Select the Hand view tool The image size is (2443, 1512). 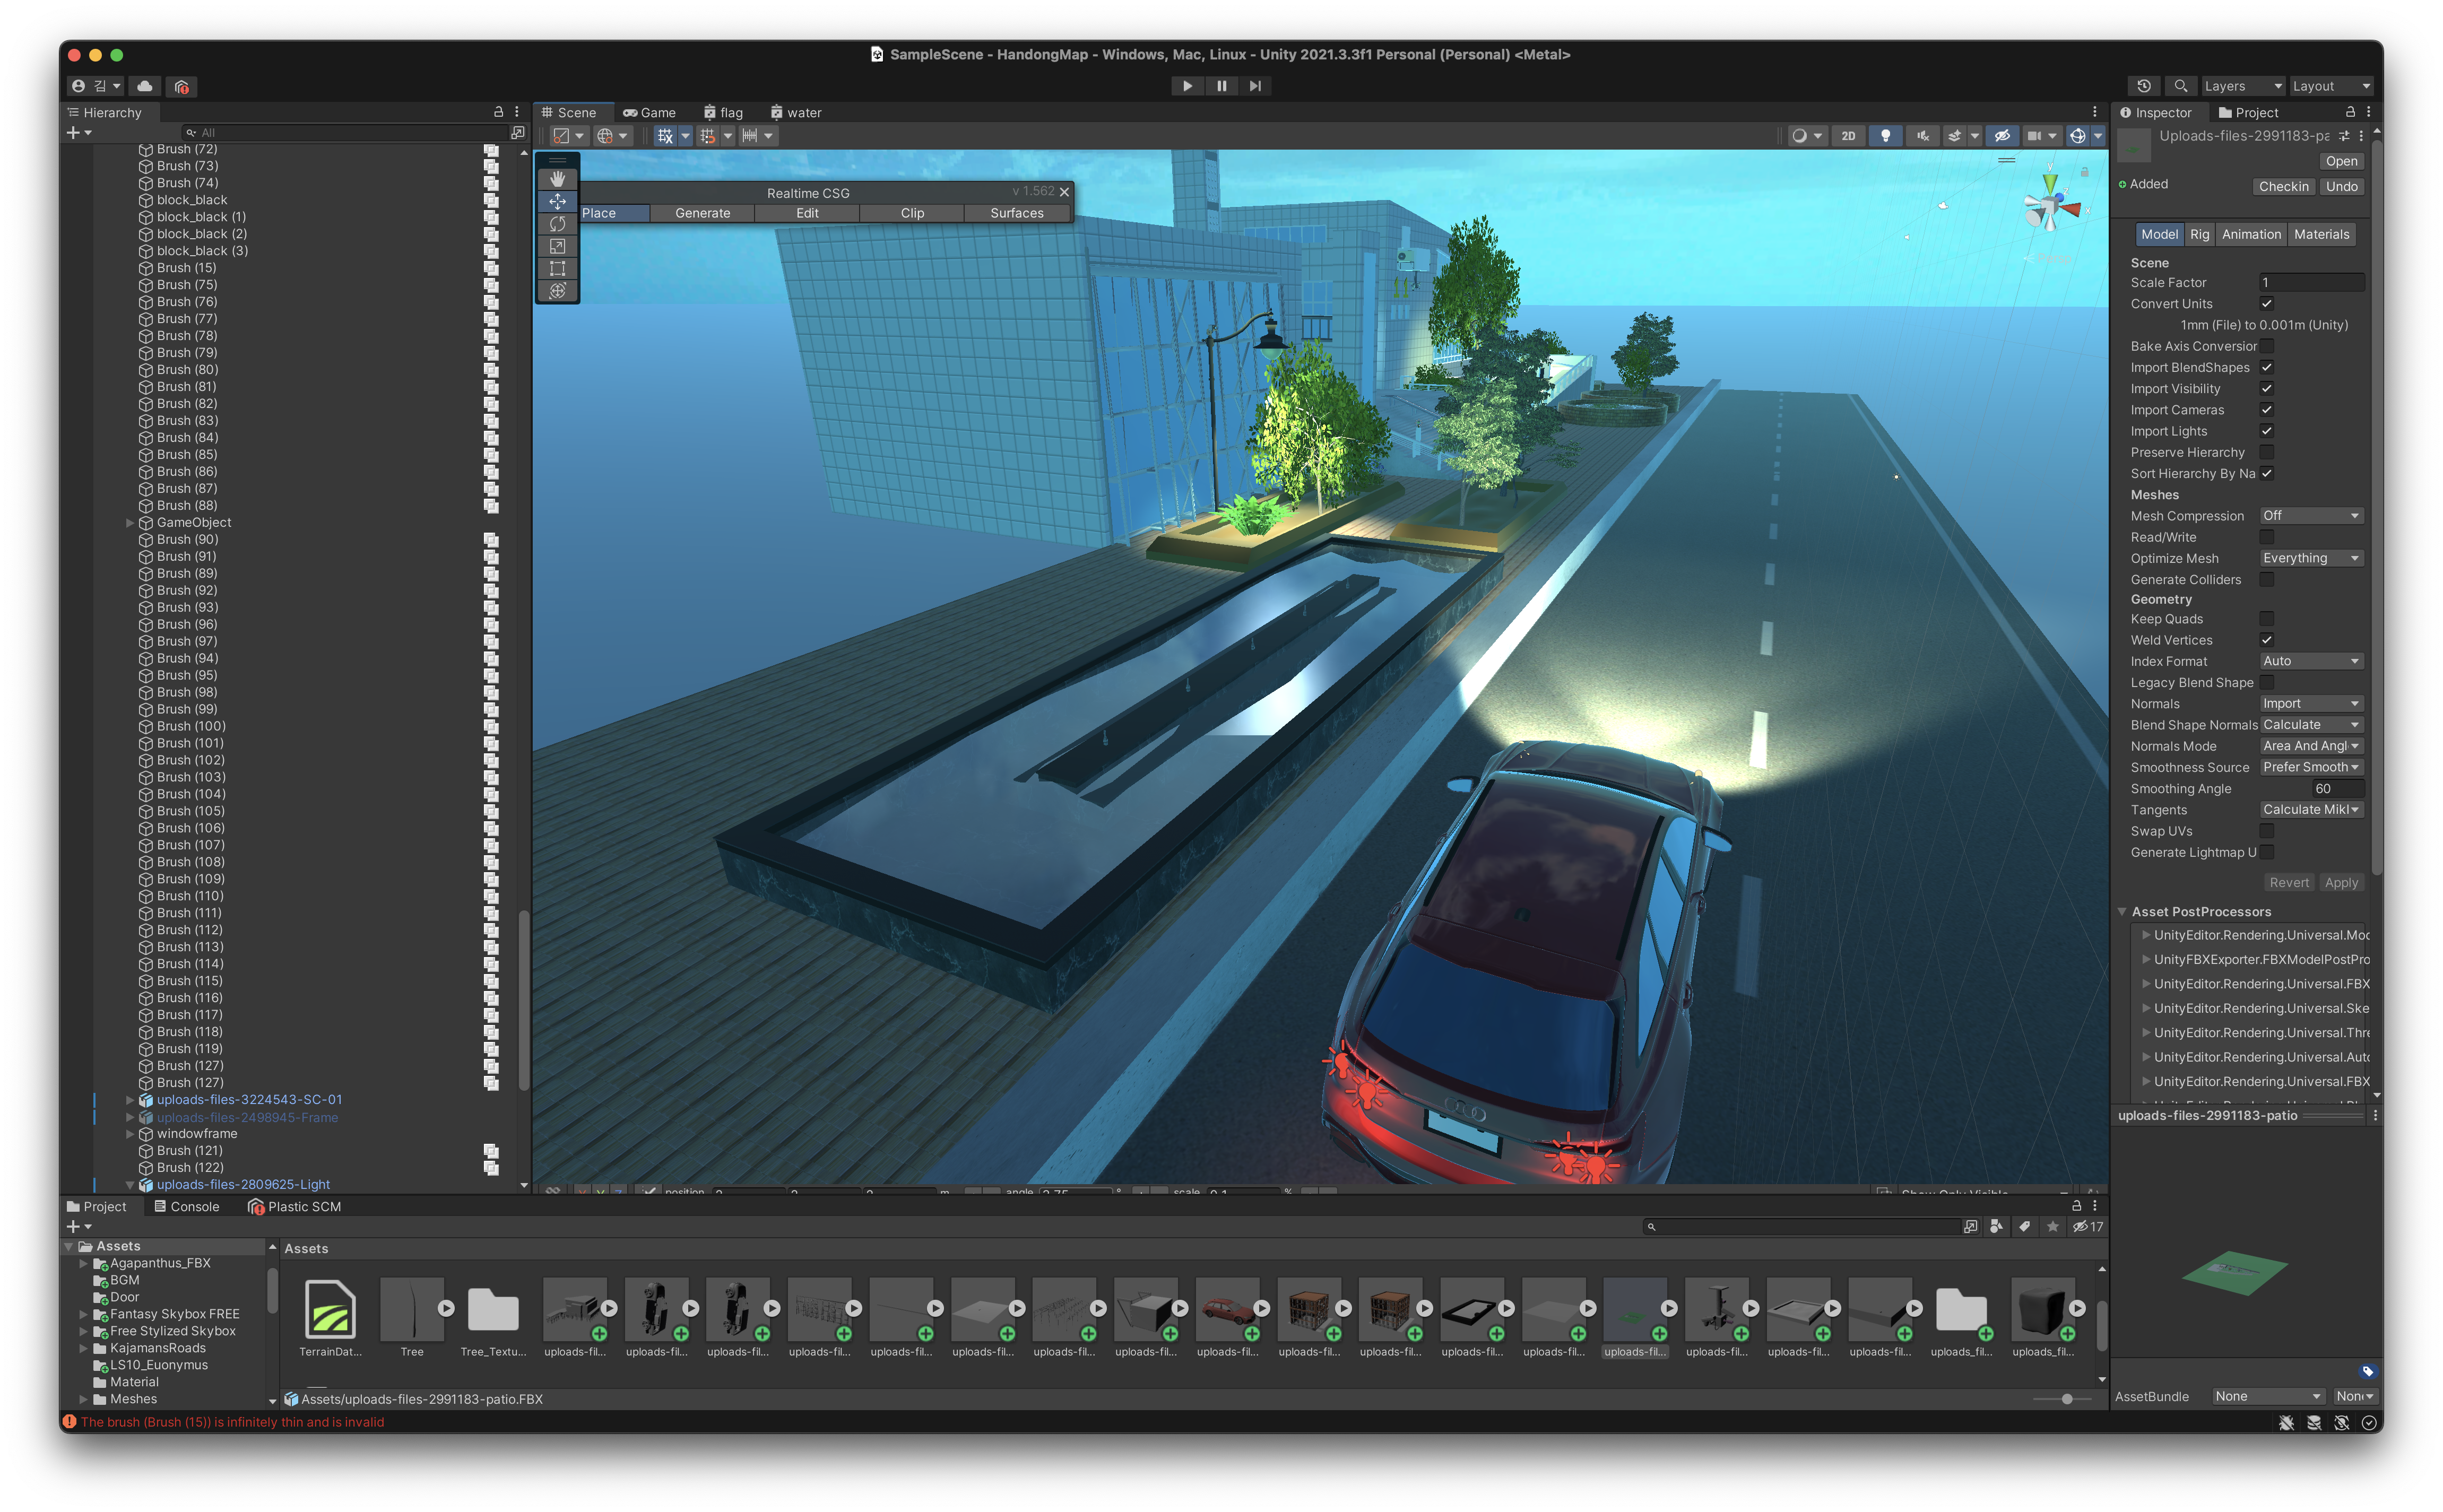pyautogui.click(x=557, y=179)
